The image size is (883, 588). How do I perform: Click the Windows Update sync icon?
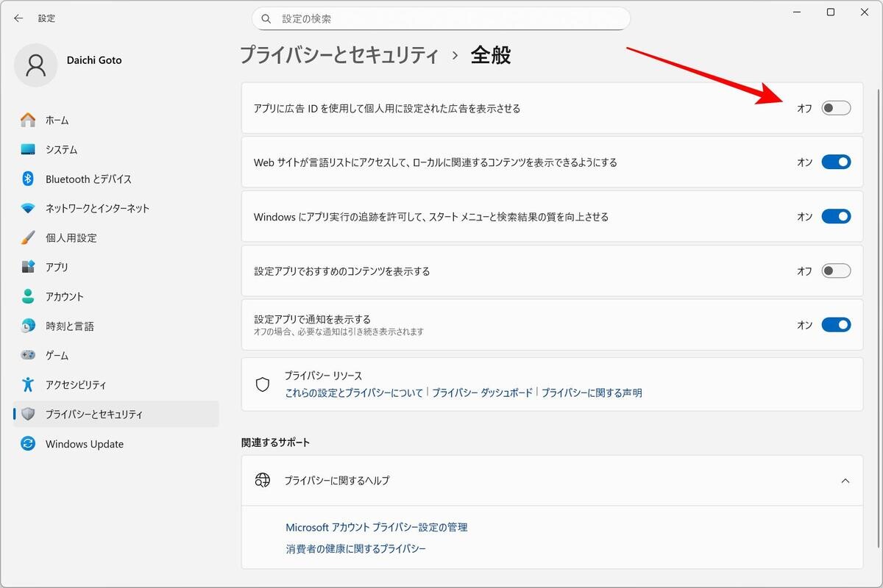(28, 444)
